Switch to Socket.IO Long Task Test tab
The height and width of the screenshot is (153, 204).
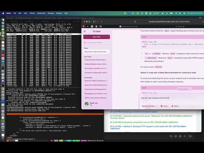[x=128, y=26]
